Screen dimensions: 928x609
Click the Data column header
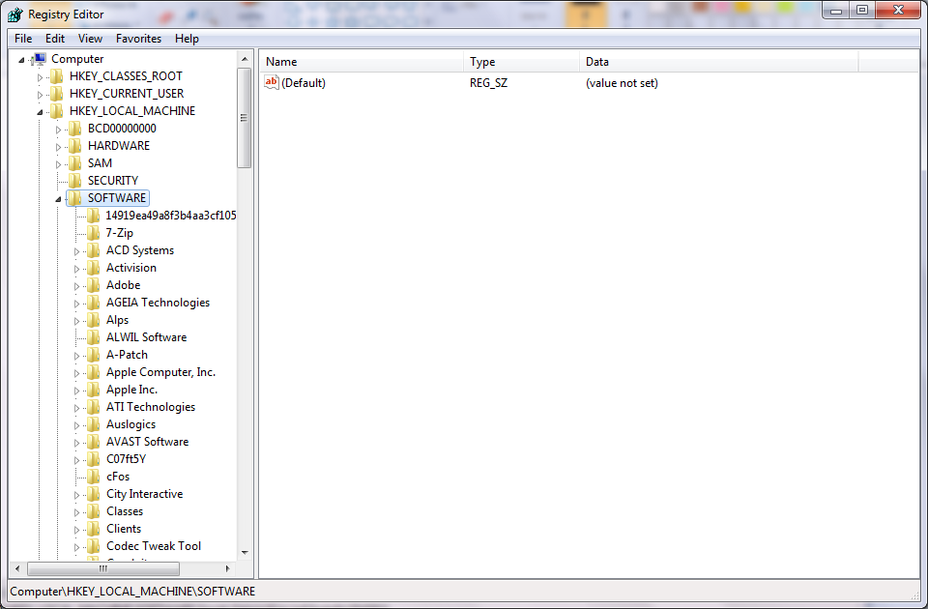[718, 62]
